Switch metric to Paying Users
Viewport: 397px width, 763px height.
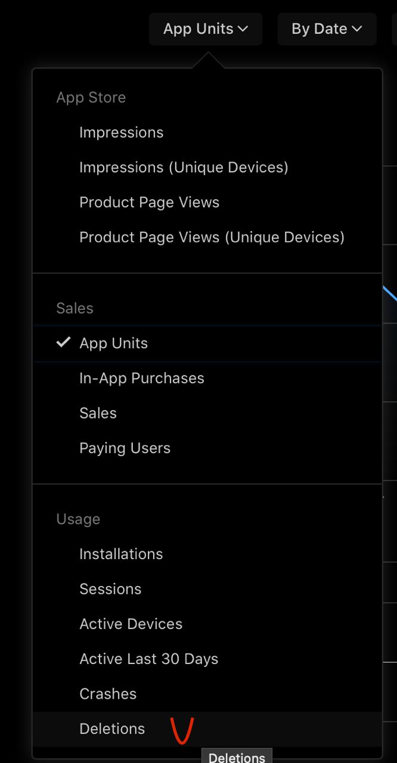(125, 448)
